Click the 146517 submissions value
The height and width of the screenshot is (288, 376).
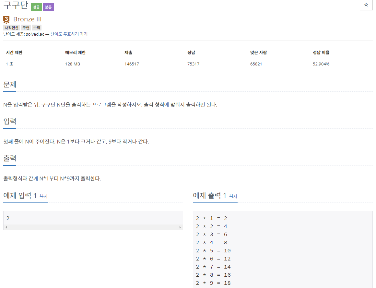(132, 64)
